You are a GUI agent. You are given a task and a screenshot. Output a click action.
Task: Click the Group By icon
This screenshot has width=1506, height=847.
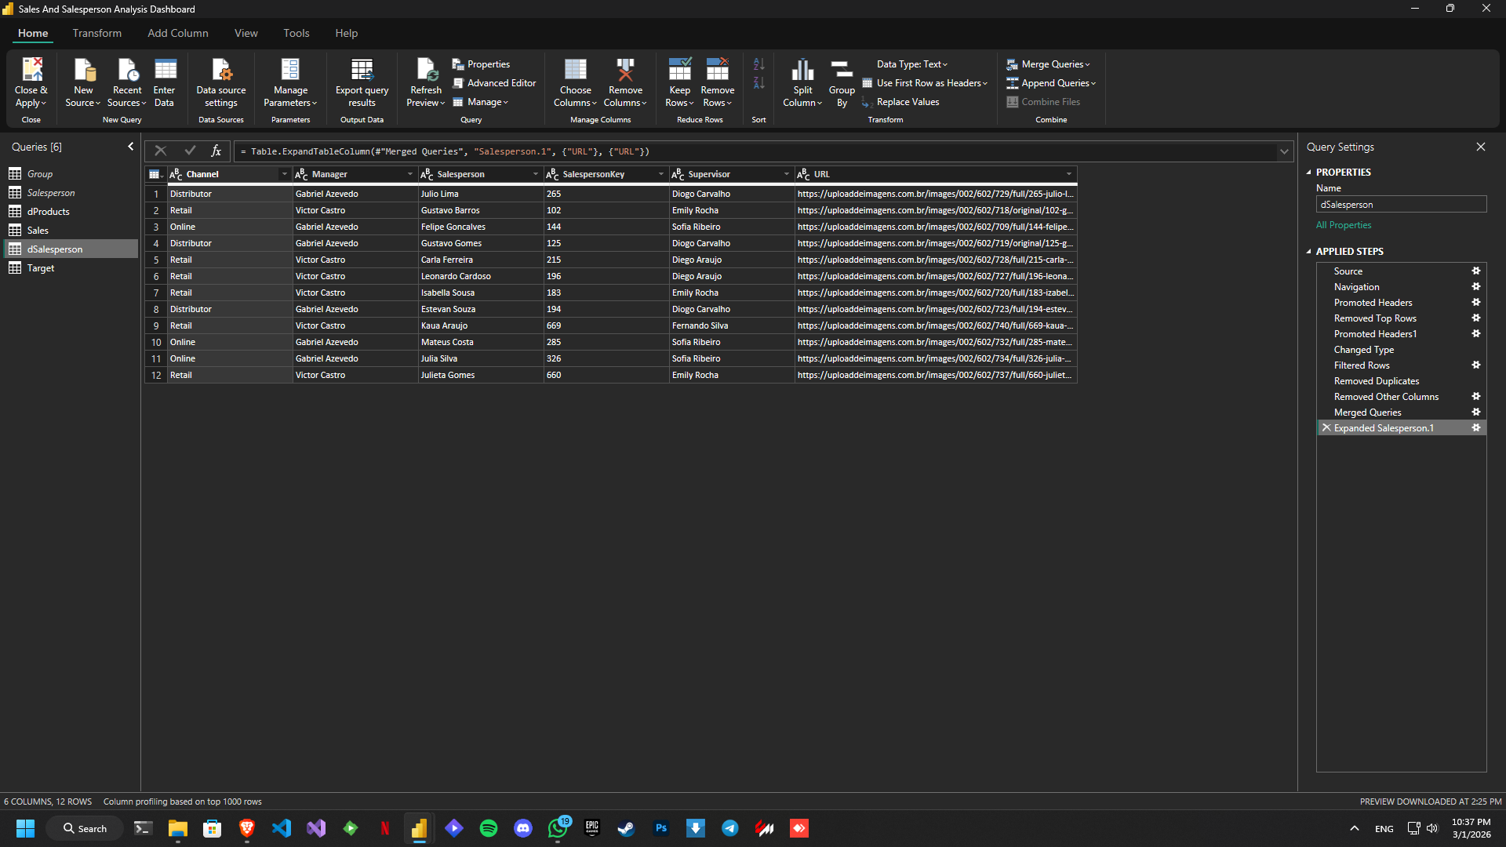(842, 71)
